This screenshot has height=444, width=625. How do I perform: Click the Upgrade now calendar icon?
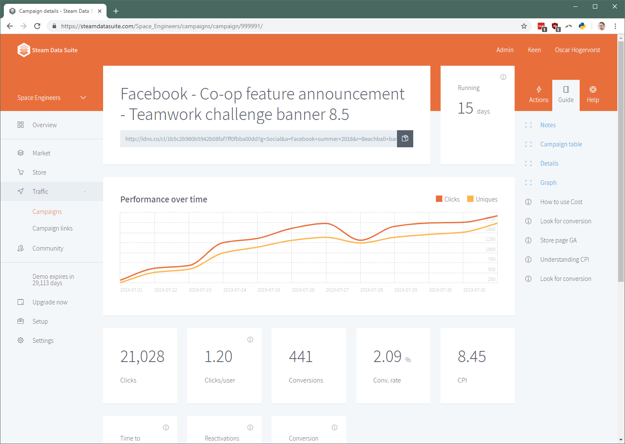pyautogui.click(x=21, y=302)
